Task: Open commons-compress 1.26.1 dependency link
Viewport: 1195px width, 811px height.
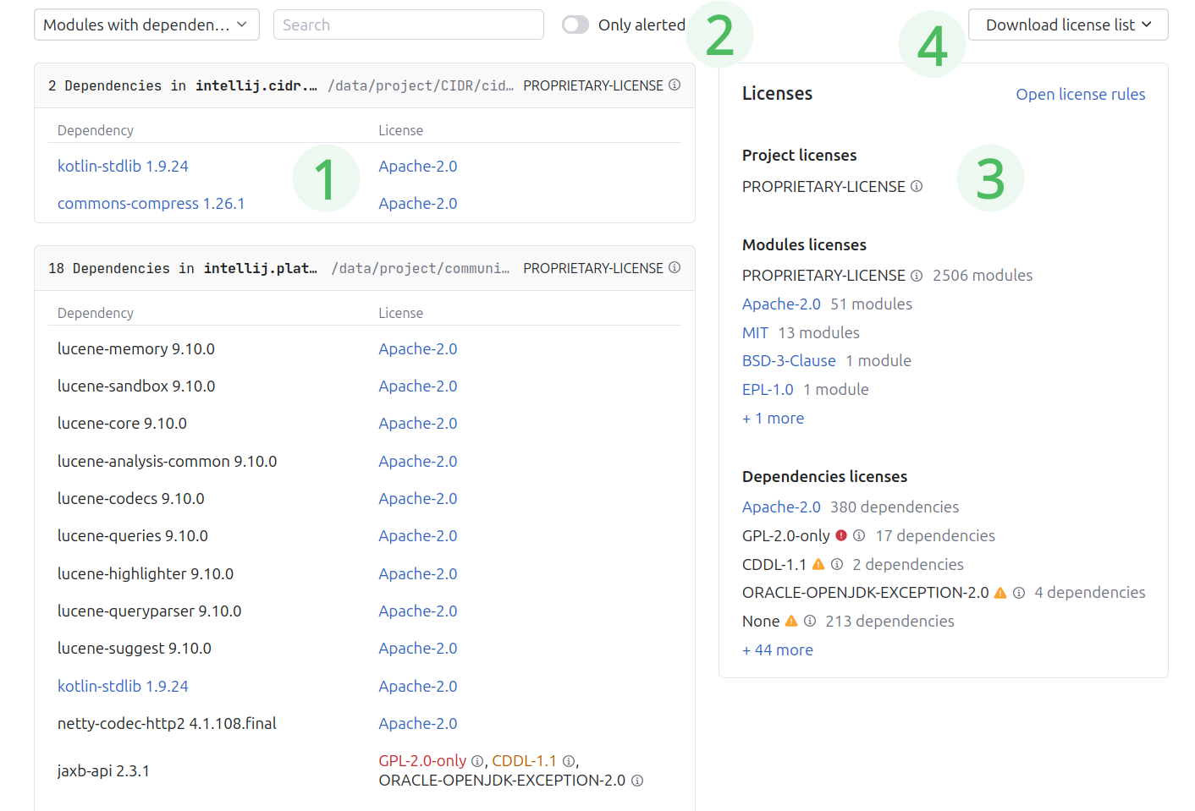Action: click(151, 204)
